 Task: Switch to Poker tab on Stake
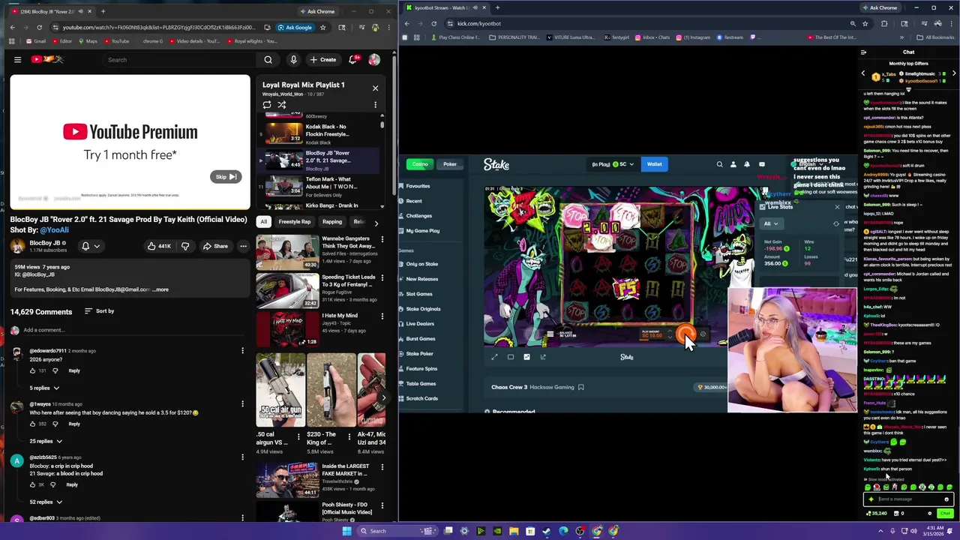450,164
